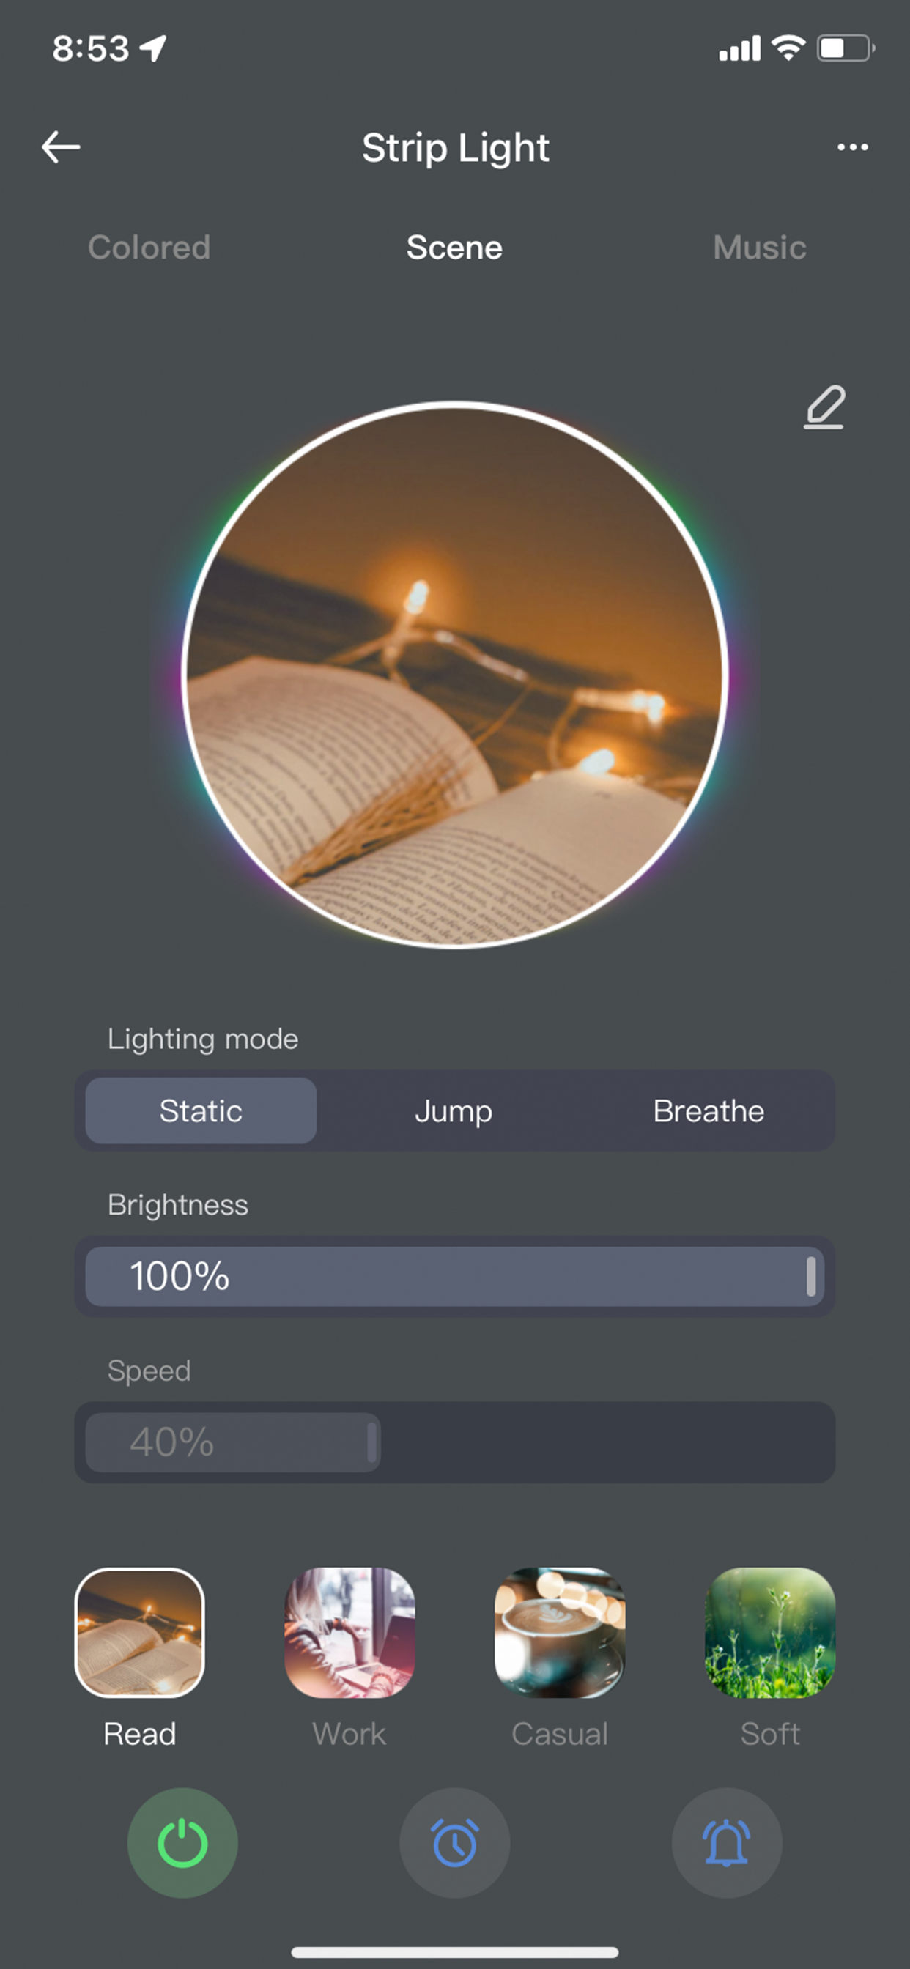The width and height of the screenshot is (910, 1969).
Task: Click the Speed slider at 40%
Action: [x=454, y=1442]
